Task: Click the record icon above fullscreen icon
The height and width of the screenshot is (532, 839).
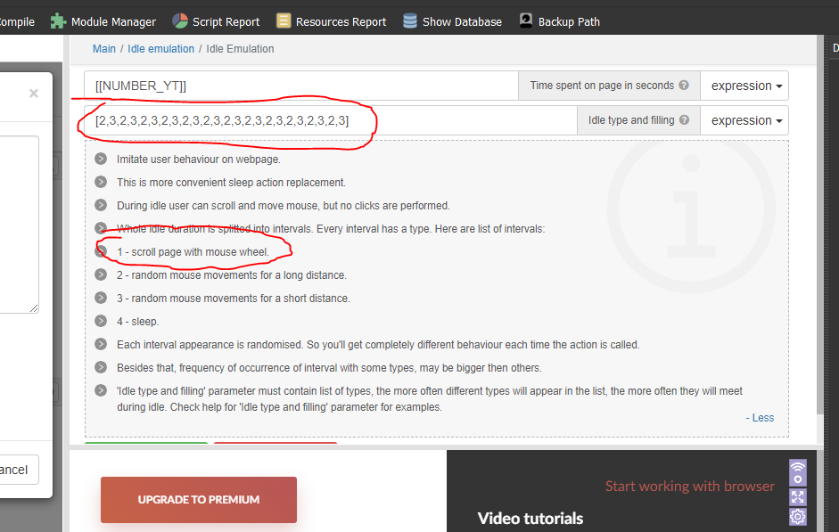Action: [x=798, y=472]
